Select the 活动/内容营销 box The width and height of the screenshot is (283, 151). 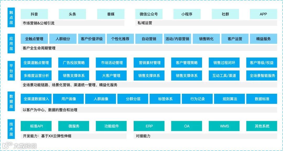click(x=177, y=39)
